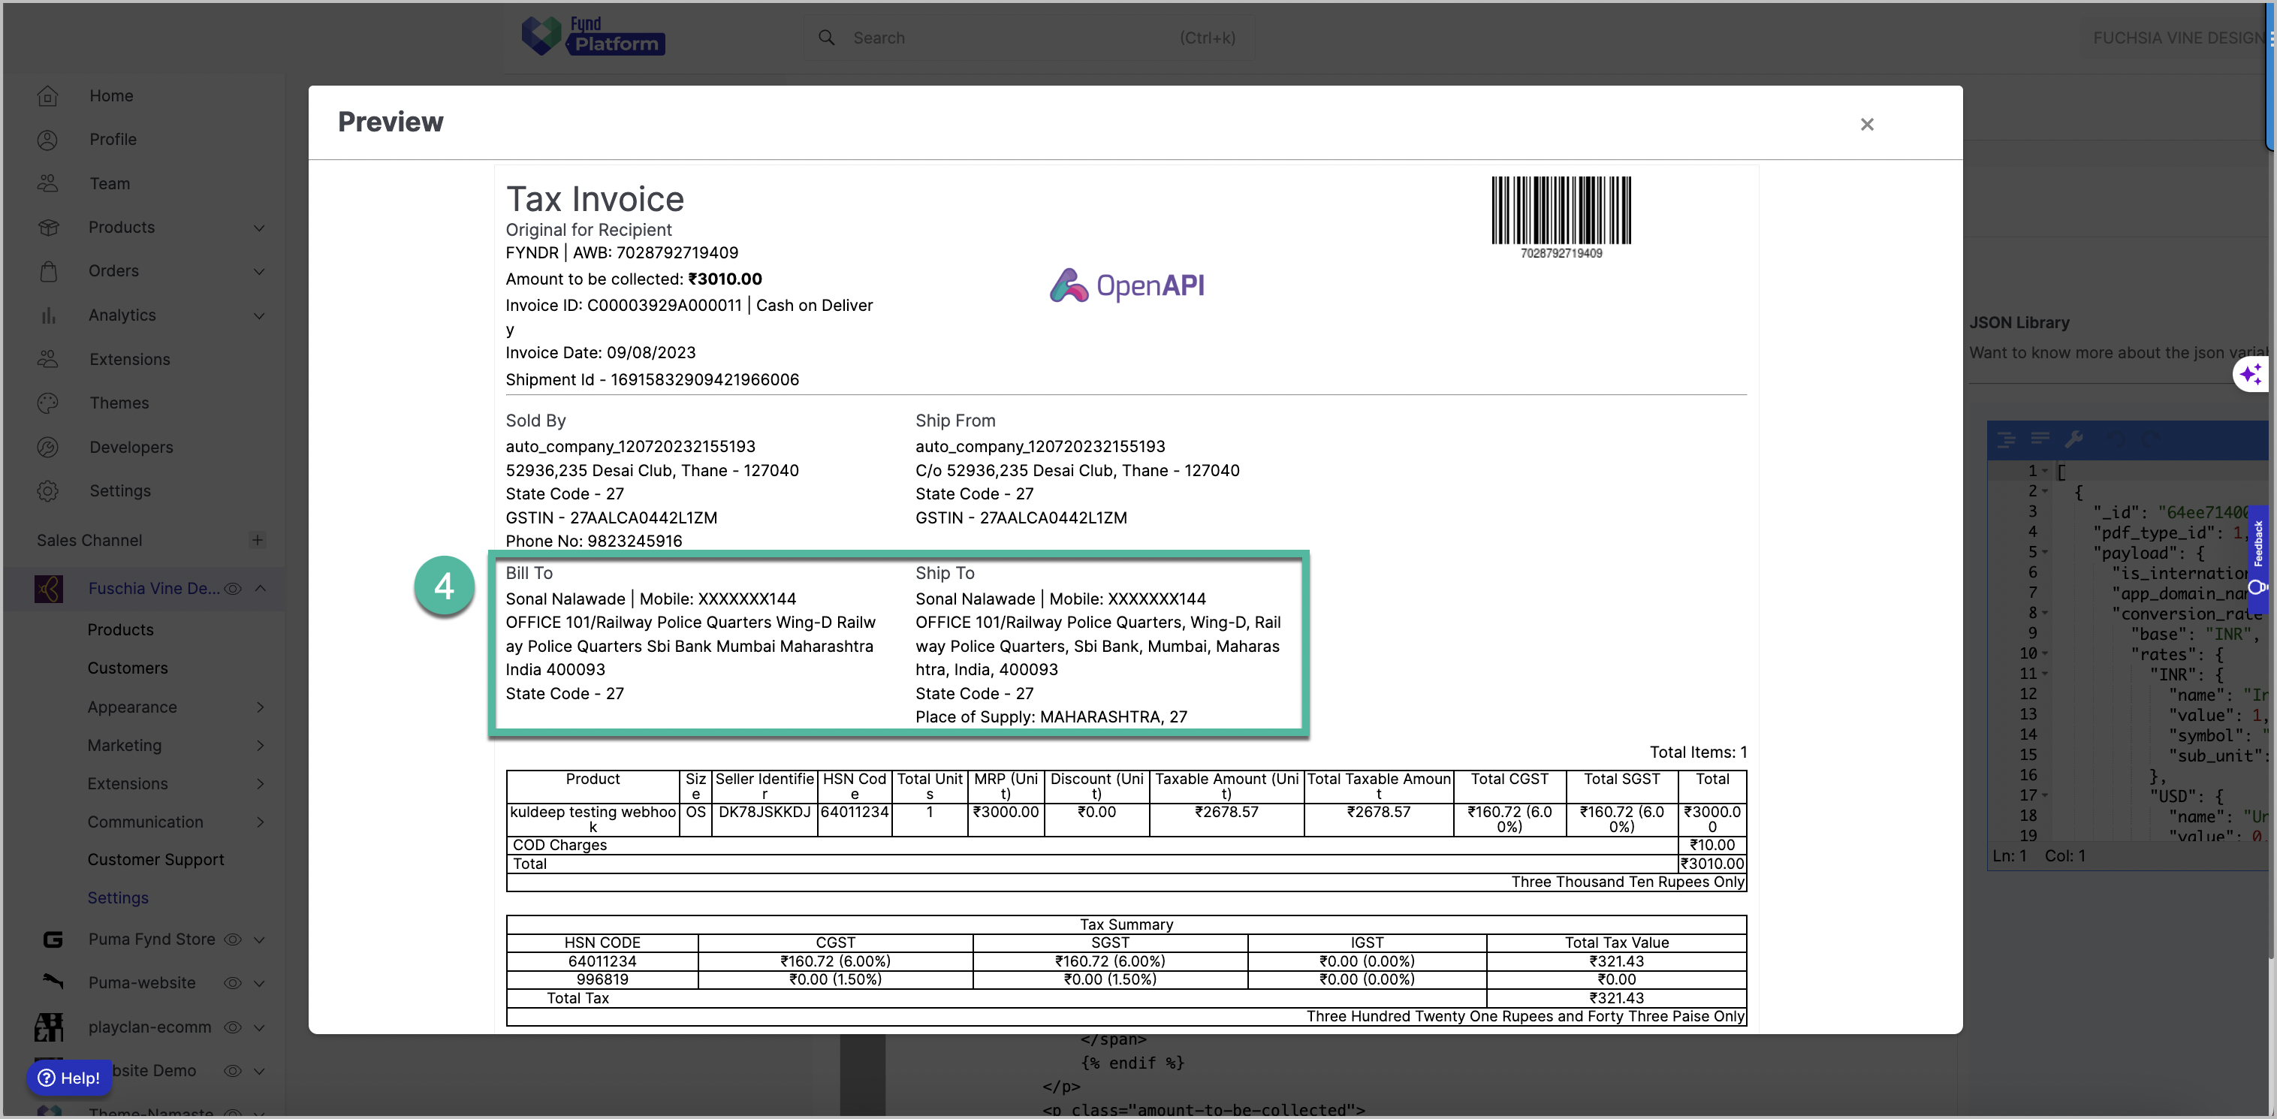
Task: Open Themes in the sidebar
Action: pos(119,403)
